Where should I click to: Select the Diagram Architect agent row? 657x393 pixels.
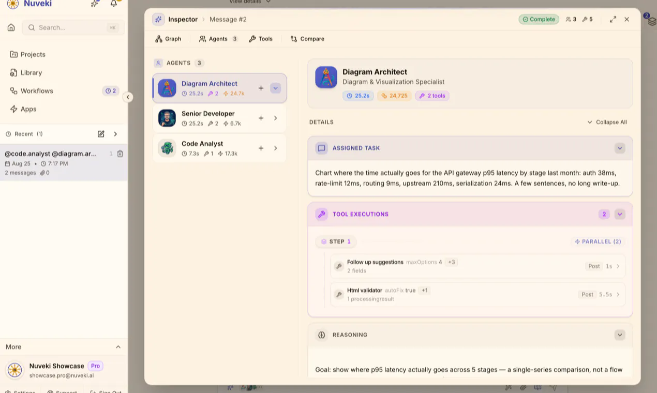click(x=219, y=88)
